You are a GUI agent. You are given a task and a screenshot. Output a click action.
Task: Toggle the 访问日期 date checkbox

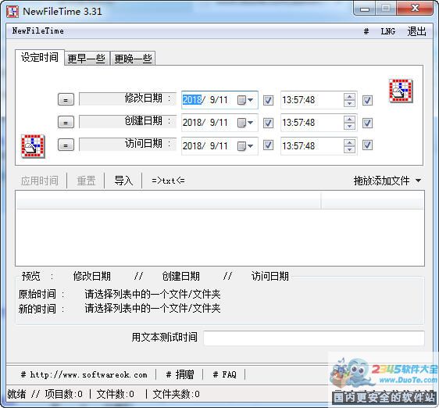pos(268,145)
